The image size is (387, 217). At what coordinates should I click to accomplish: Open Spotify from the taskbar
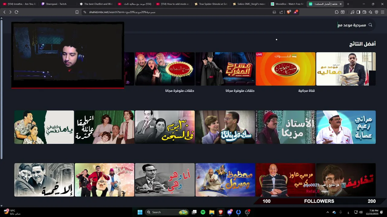203,212
